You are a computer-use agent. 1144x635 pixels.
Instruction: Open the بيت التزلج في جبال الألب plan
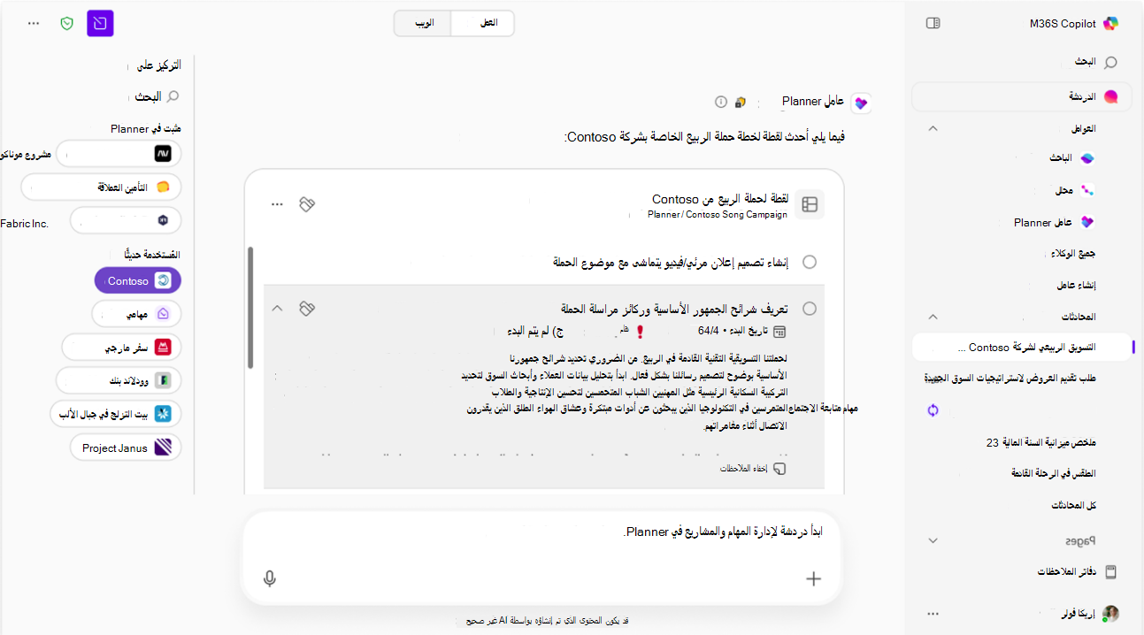point(116,413)
